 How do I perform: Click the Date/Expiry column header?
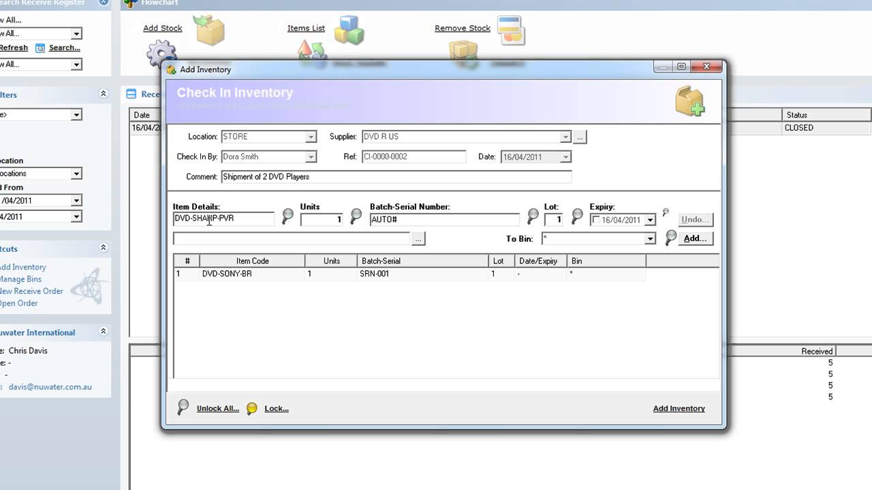coord(542,261)
